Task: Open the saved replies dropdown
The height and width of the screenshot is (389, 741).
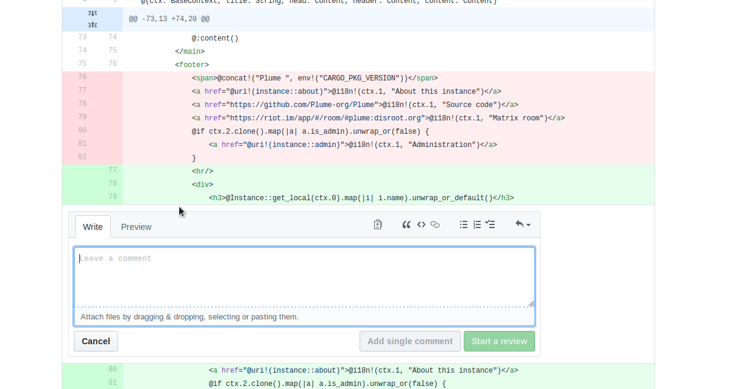Action: click(523, 224)
